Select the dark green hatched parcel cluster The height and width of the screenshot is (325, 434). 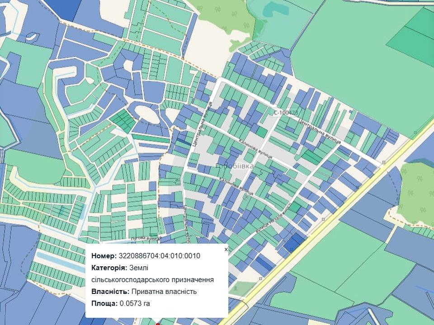click(x=123, y=121)
